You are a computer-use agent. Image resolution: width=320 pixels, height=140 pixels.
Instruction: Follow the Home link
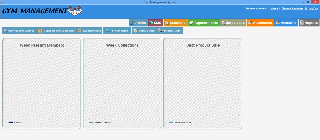click(x=274, y=9)
